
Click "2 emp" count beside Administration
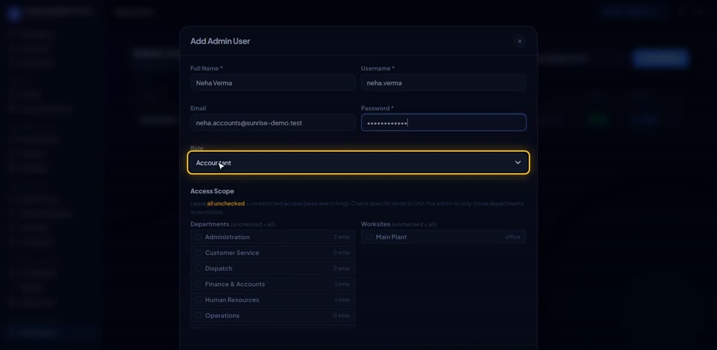click(x=342, y=237)
